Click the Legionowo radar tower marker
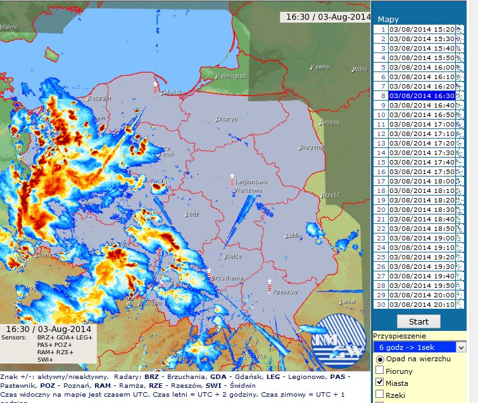The height and width of the screenshot is (403, 478). 232,180
